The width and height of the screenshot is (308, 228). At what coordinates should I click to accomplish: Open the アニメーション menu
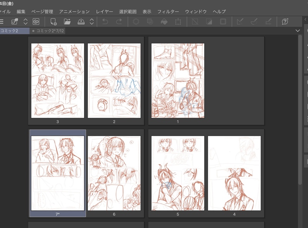pos(74,12)
